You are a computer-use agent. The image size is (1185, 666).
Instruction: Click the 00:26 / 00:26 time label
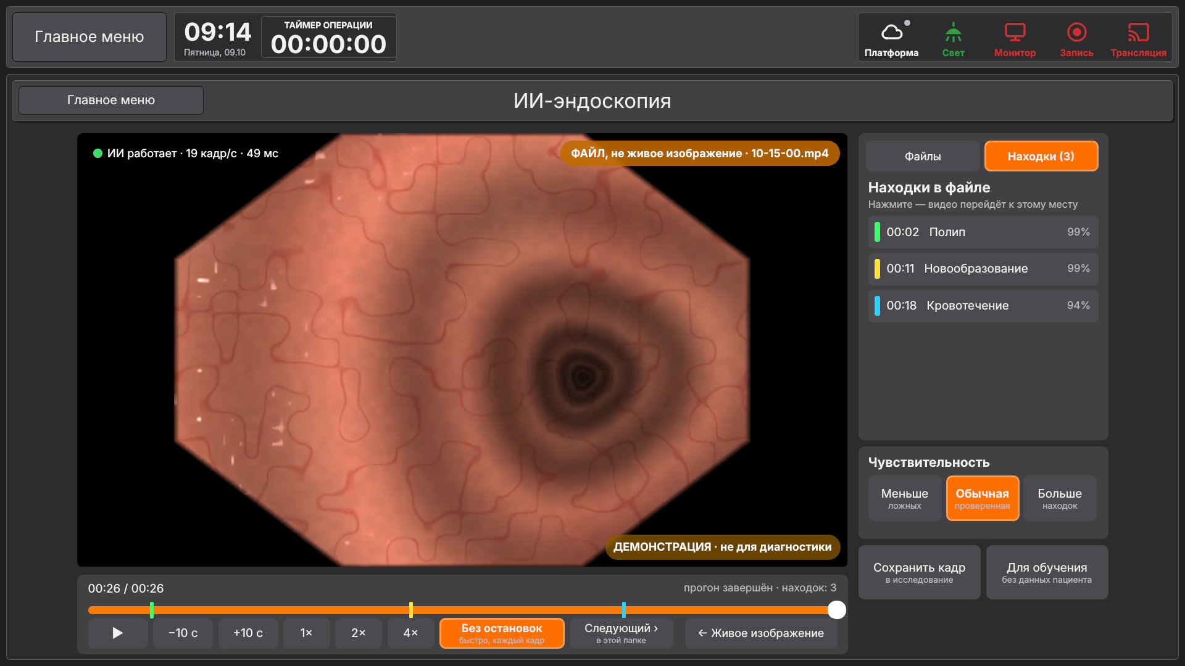(x=126, y=588)
